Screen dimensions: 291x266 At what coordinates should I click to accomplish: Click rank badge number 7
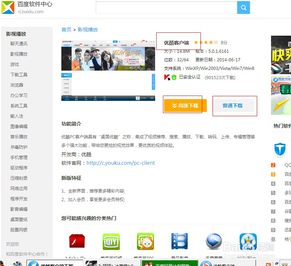pyautogui.click(x=273, y=211)
